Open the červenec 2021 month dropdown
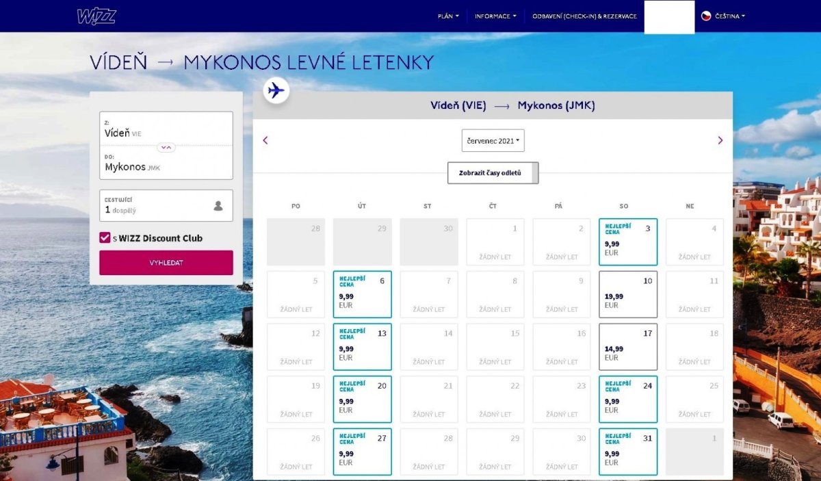Screen dimensions: 821x481 pyautogui.click(x=493, y=140)
